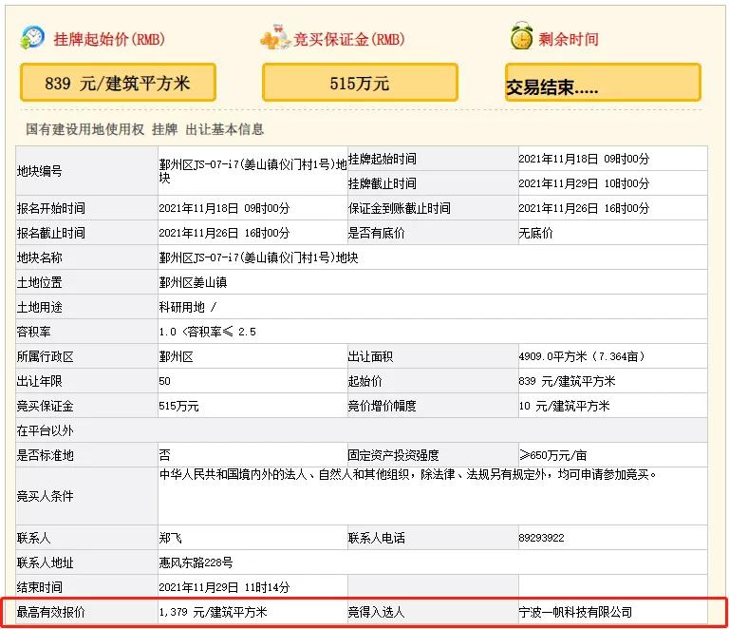The height and width of the screenshot is (629, 729).
Task: Select the 国有建设用地使用权 挂牌 出让基本信息 heading
Action: pos(145,129)
